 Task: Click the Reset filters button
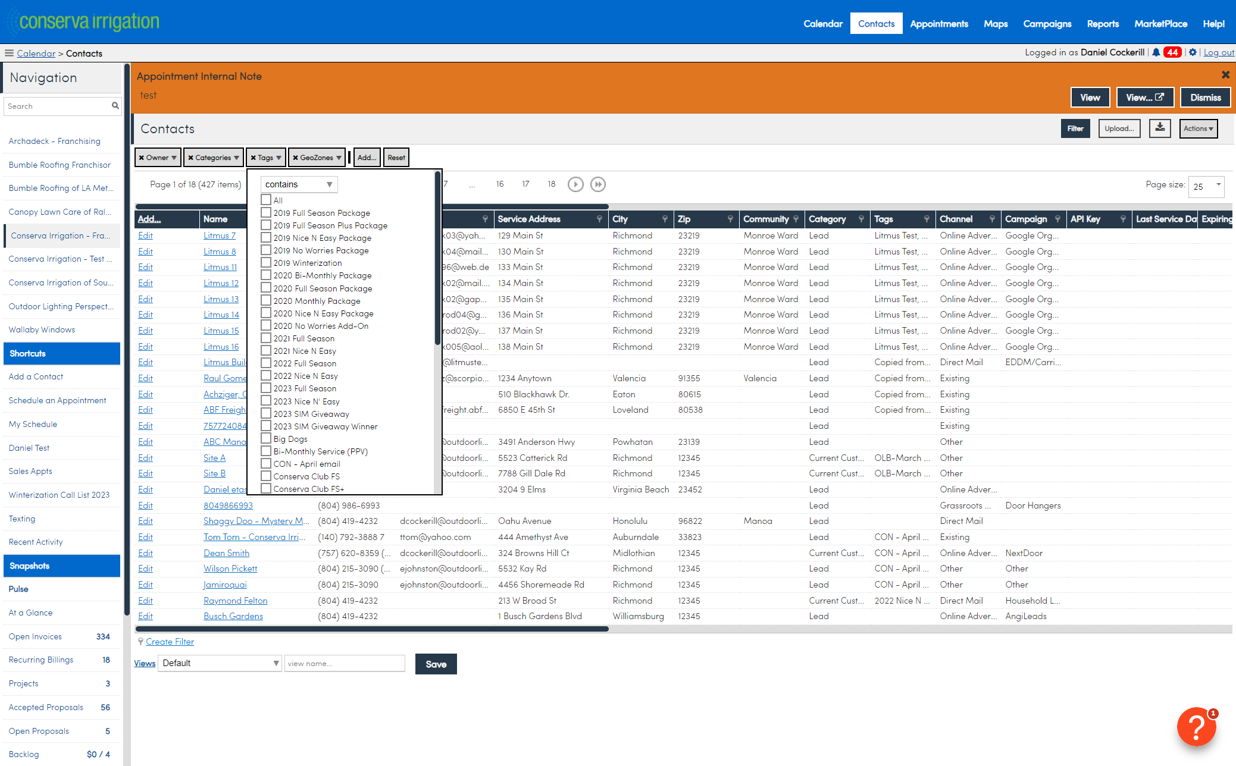[396, 158]
